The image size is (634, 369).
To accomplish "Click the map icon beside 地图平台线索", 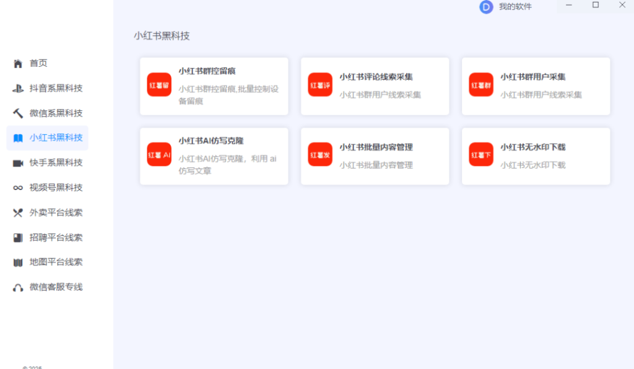I will click(17, 262).
